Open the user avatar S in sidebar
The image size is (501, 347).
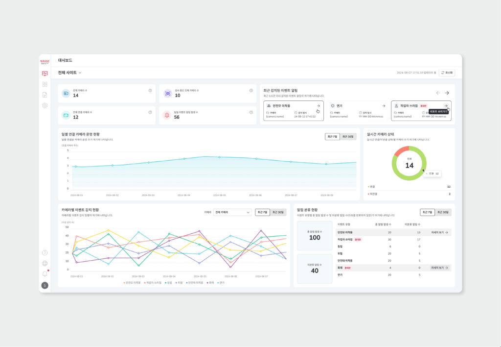[45, 285]
